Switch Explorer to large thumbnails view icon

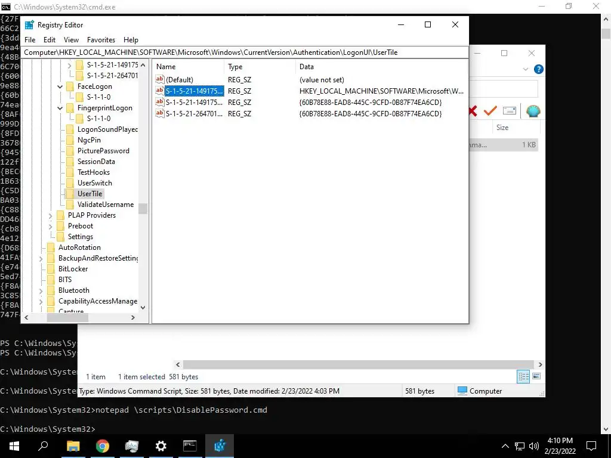point(536,376)
